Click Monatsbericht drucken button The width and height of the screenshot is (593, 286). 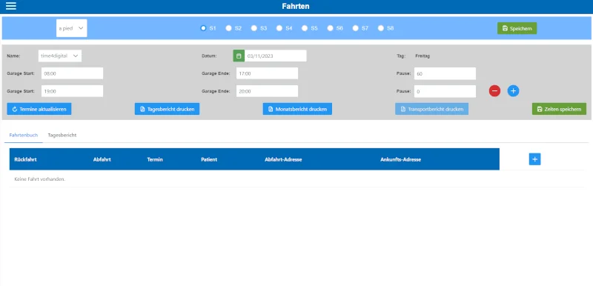pos(297,109)
